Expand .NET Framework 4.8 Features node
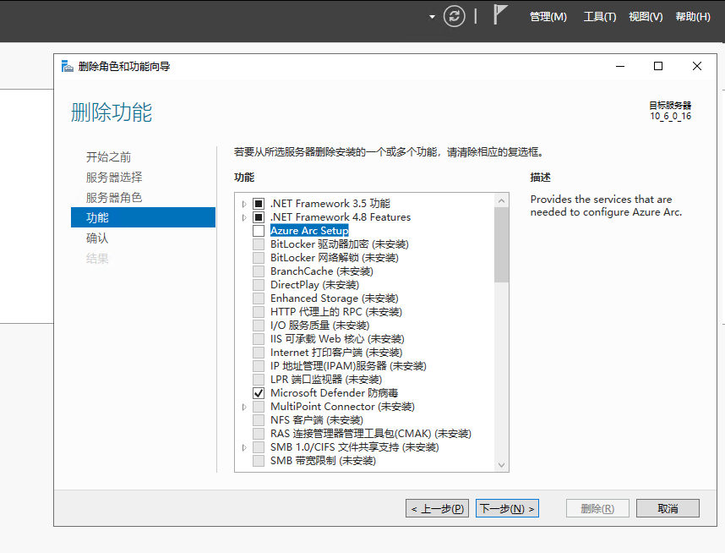725x553 pixels. pos(245,217)
